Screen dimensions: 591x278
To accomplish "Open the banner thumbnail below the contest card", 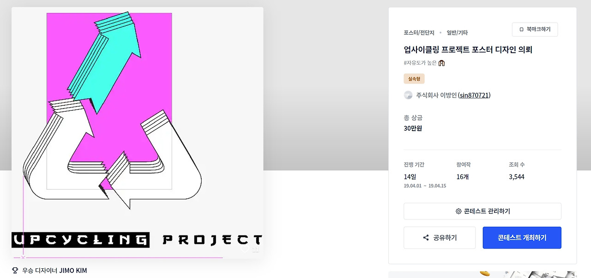I will [x=482, y=274].
